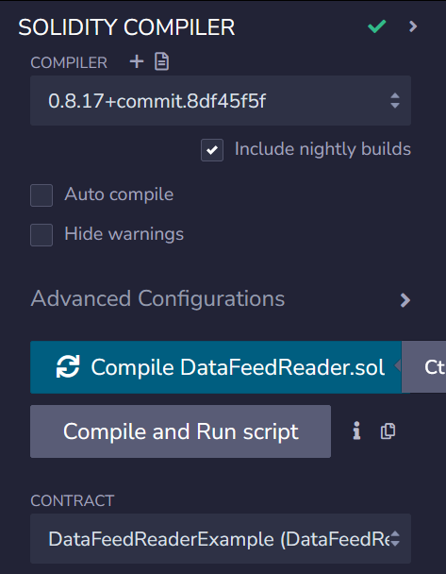
Task: Open the DataFeedReaderExample contract dropdown
Action: pos(221,538)
